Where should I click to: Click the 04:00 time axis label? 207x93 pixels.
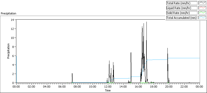[47, 87]
